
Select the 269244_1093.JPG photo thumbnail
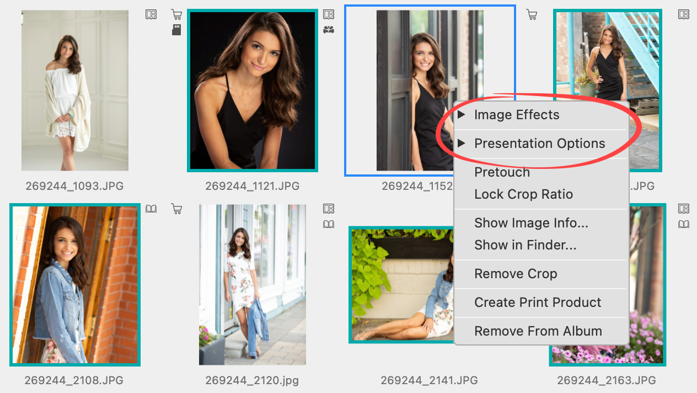(x=75, y=91)
